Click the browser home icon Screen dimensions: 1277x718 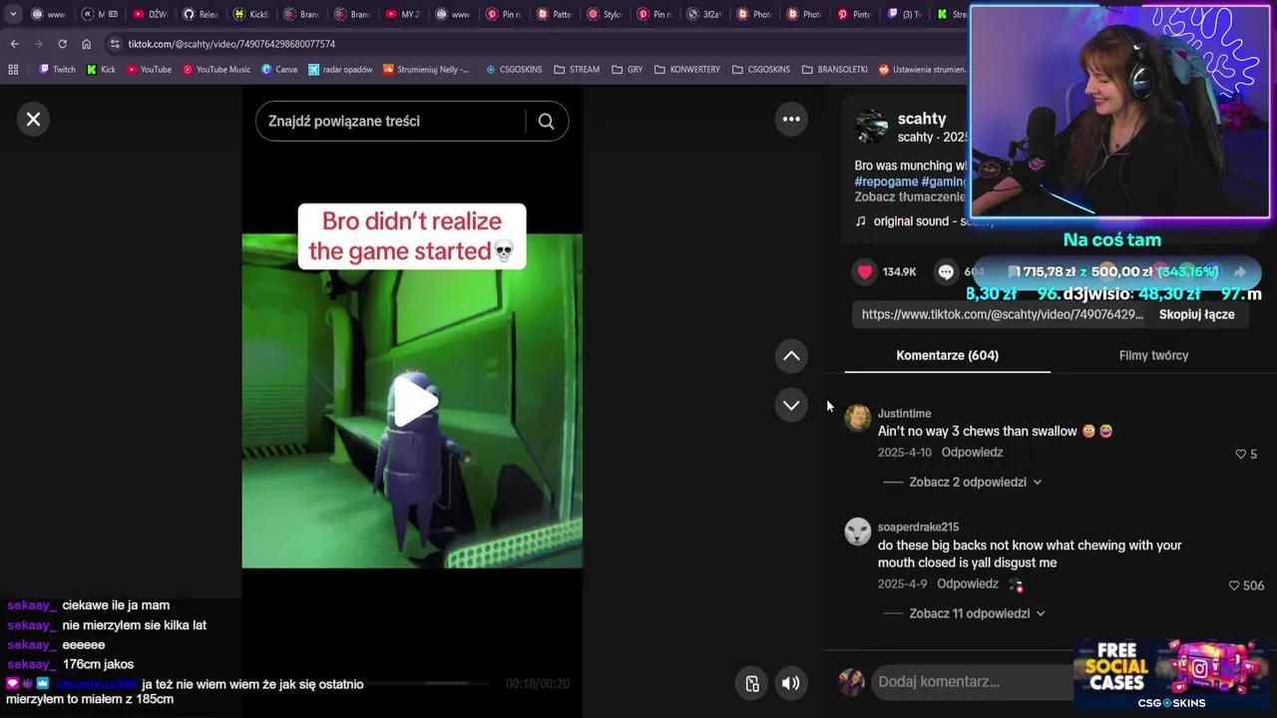86,44
